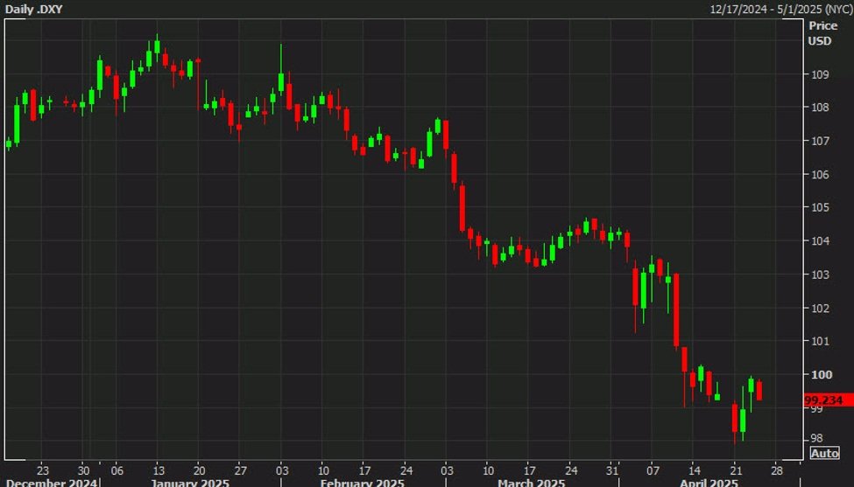Click the last red candlestick on chart
854x487 pixels.
[759, 391]
